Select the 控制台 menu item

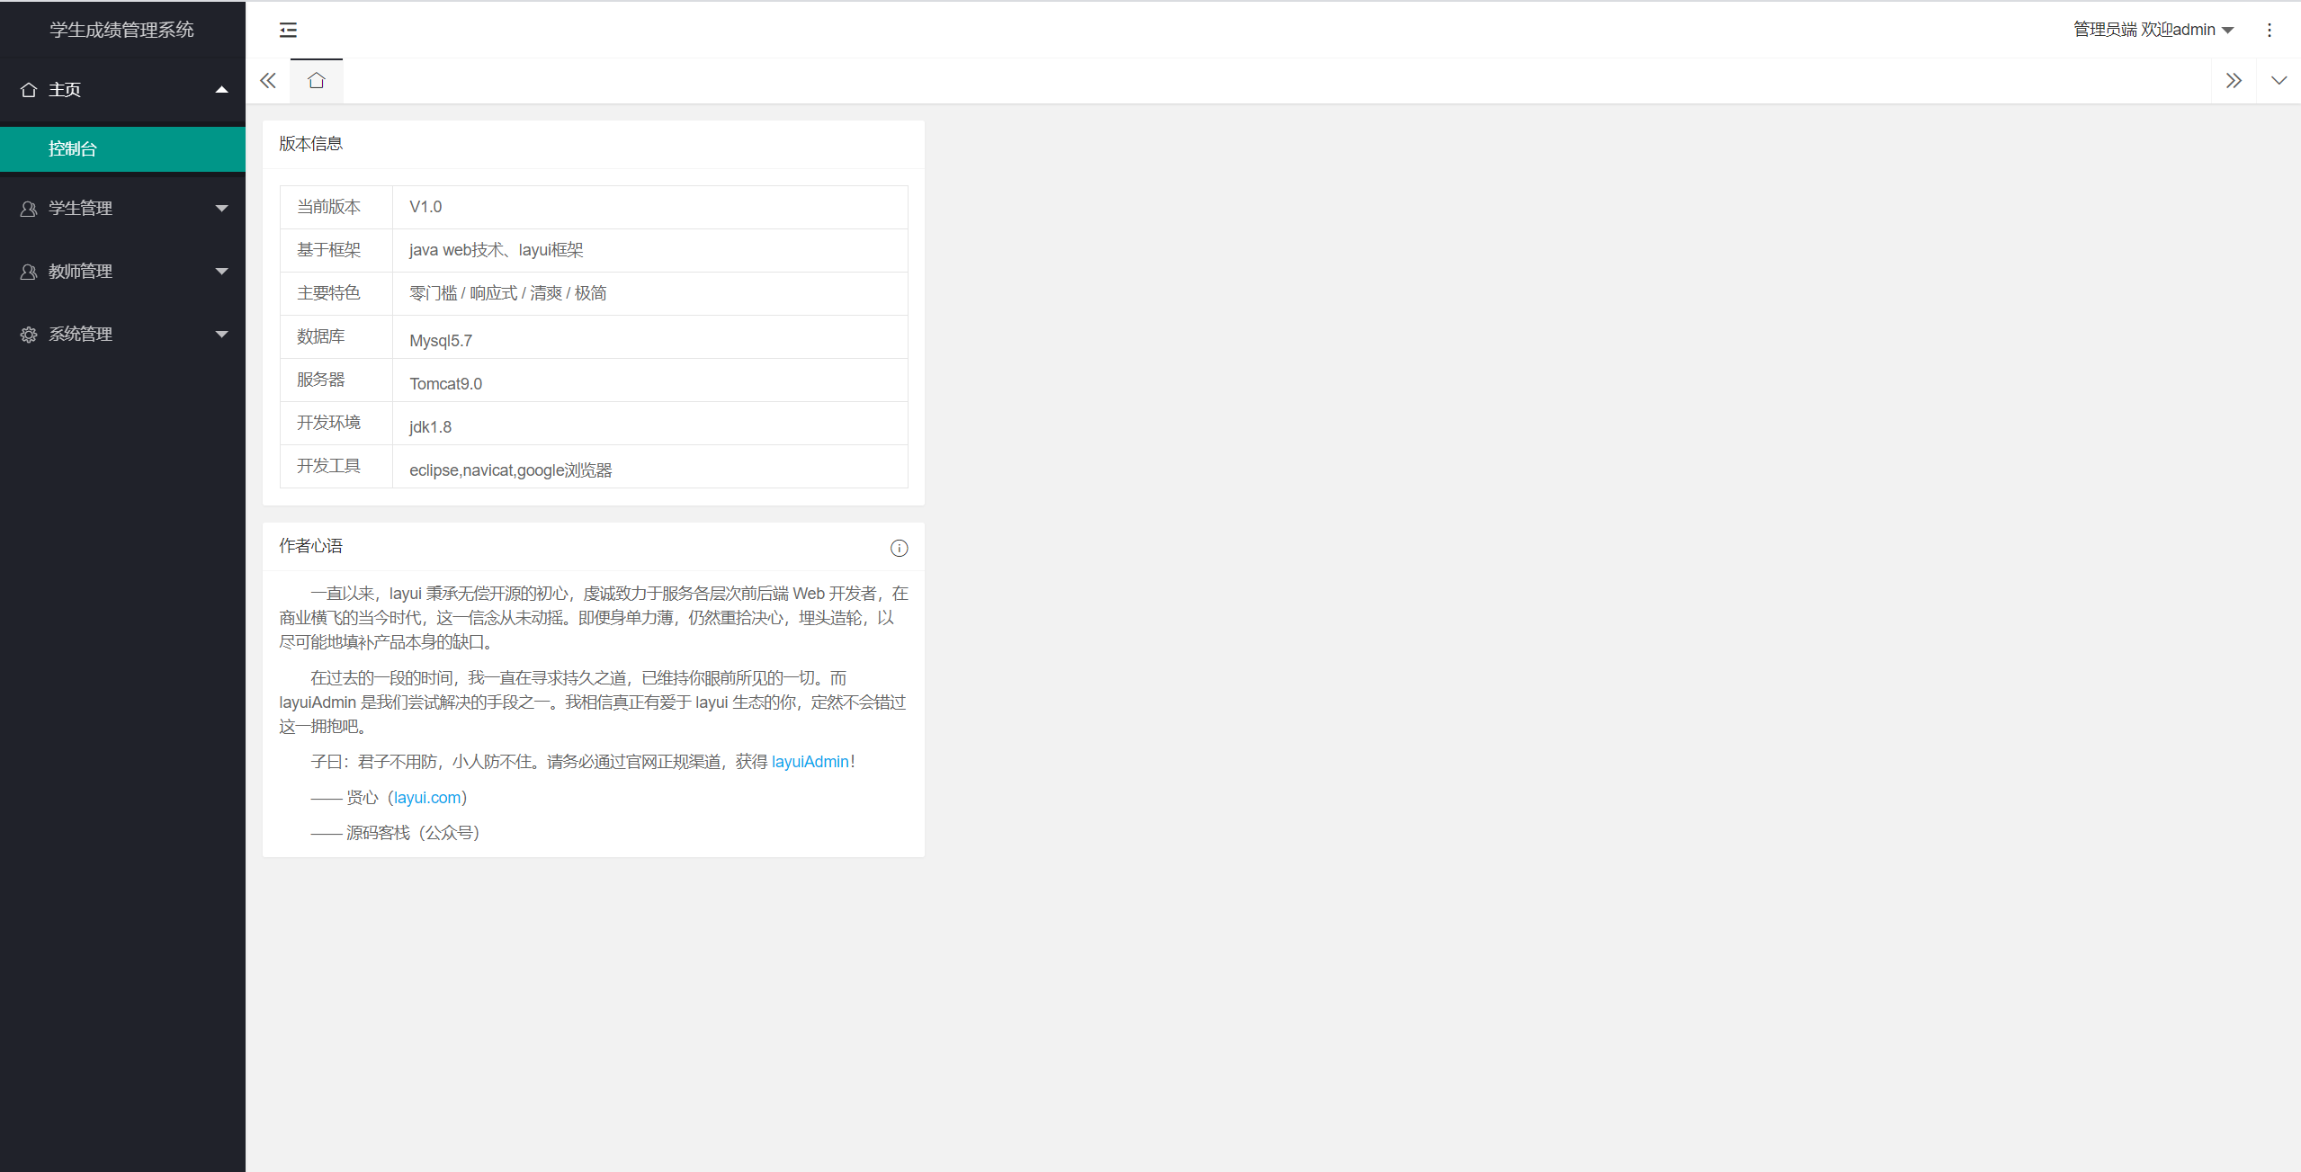122,149
